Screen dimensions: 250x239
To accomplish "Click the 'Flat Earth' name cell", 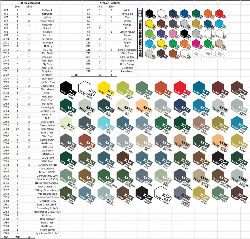I will click(47, 104).
